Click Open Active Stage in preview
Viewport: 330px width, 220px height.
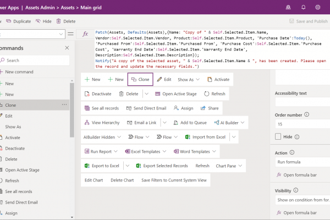[x=176, y=94]
